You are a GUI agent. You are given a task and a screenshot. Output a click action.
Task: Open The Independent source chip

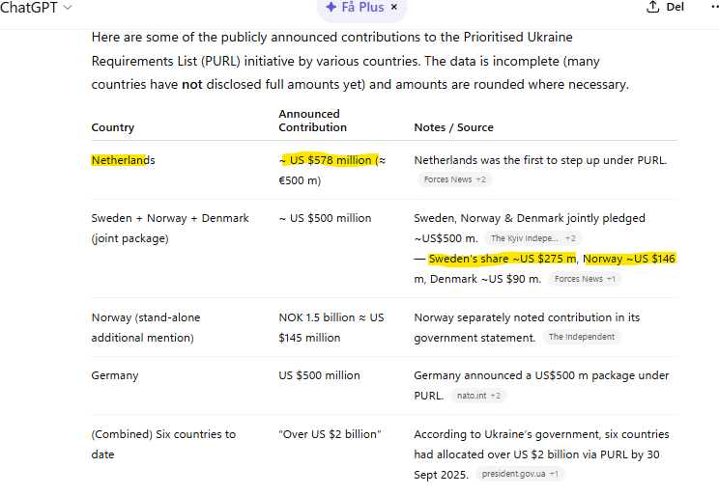581,337
